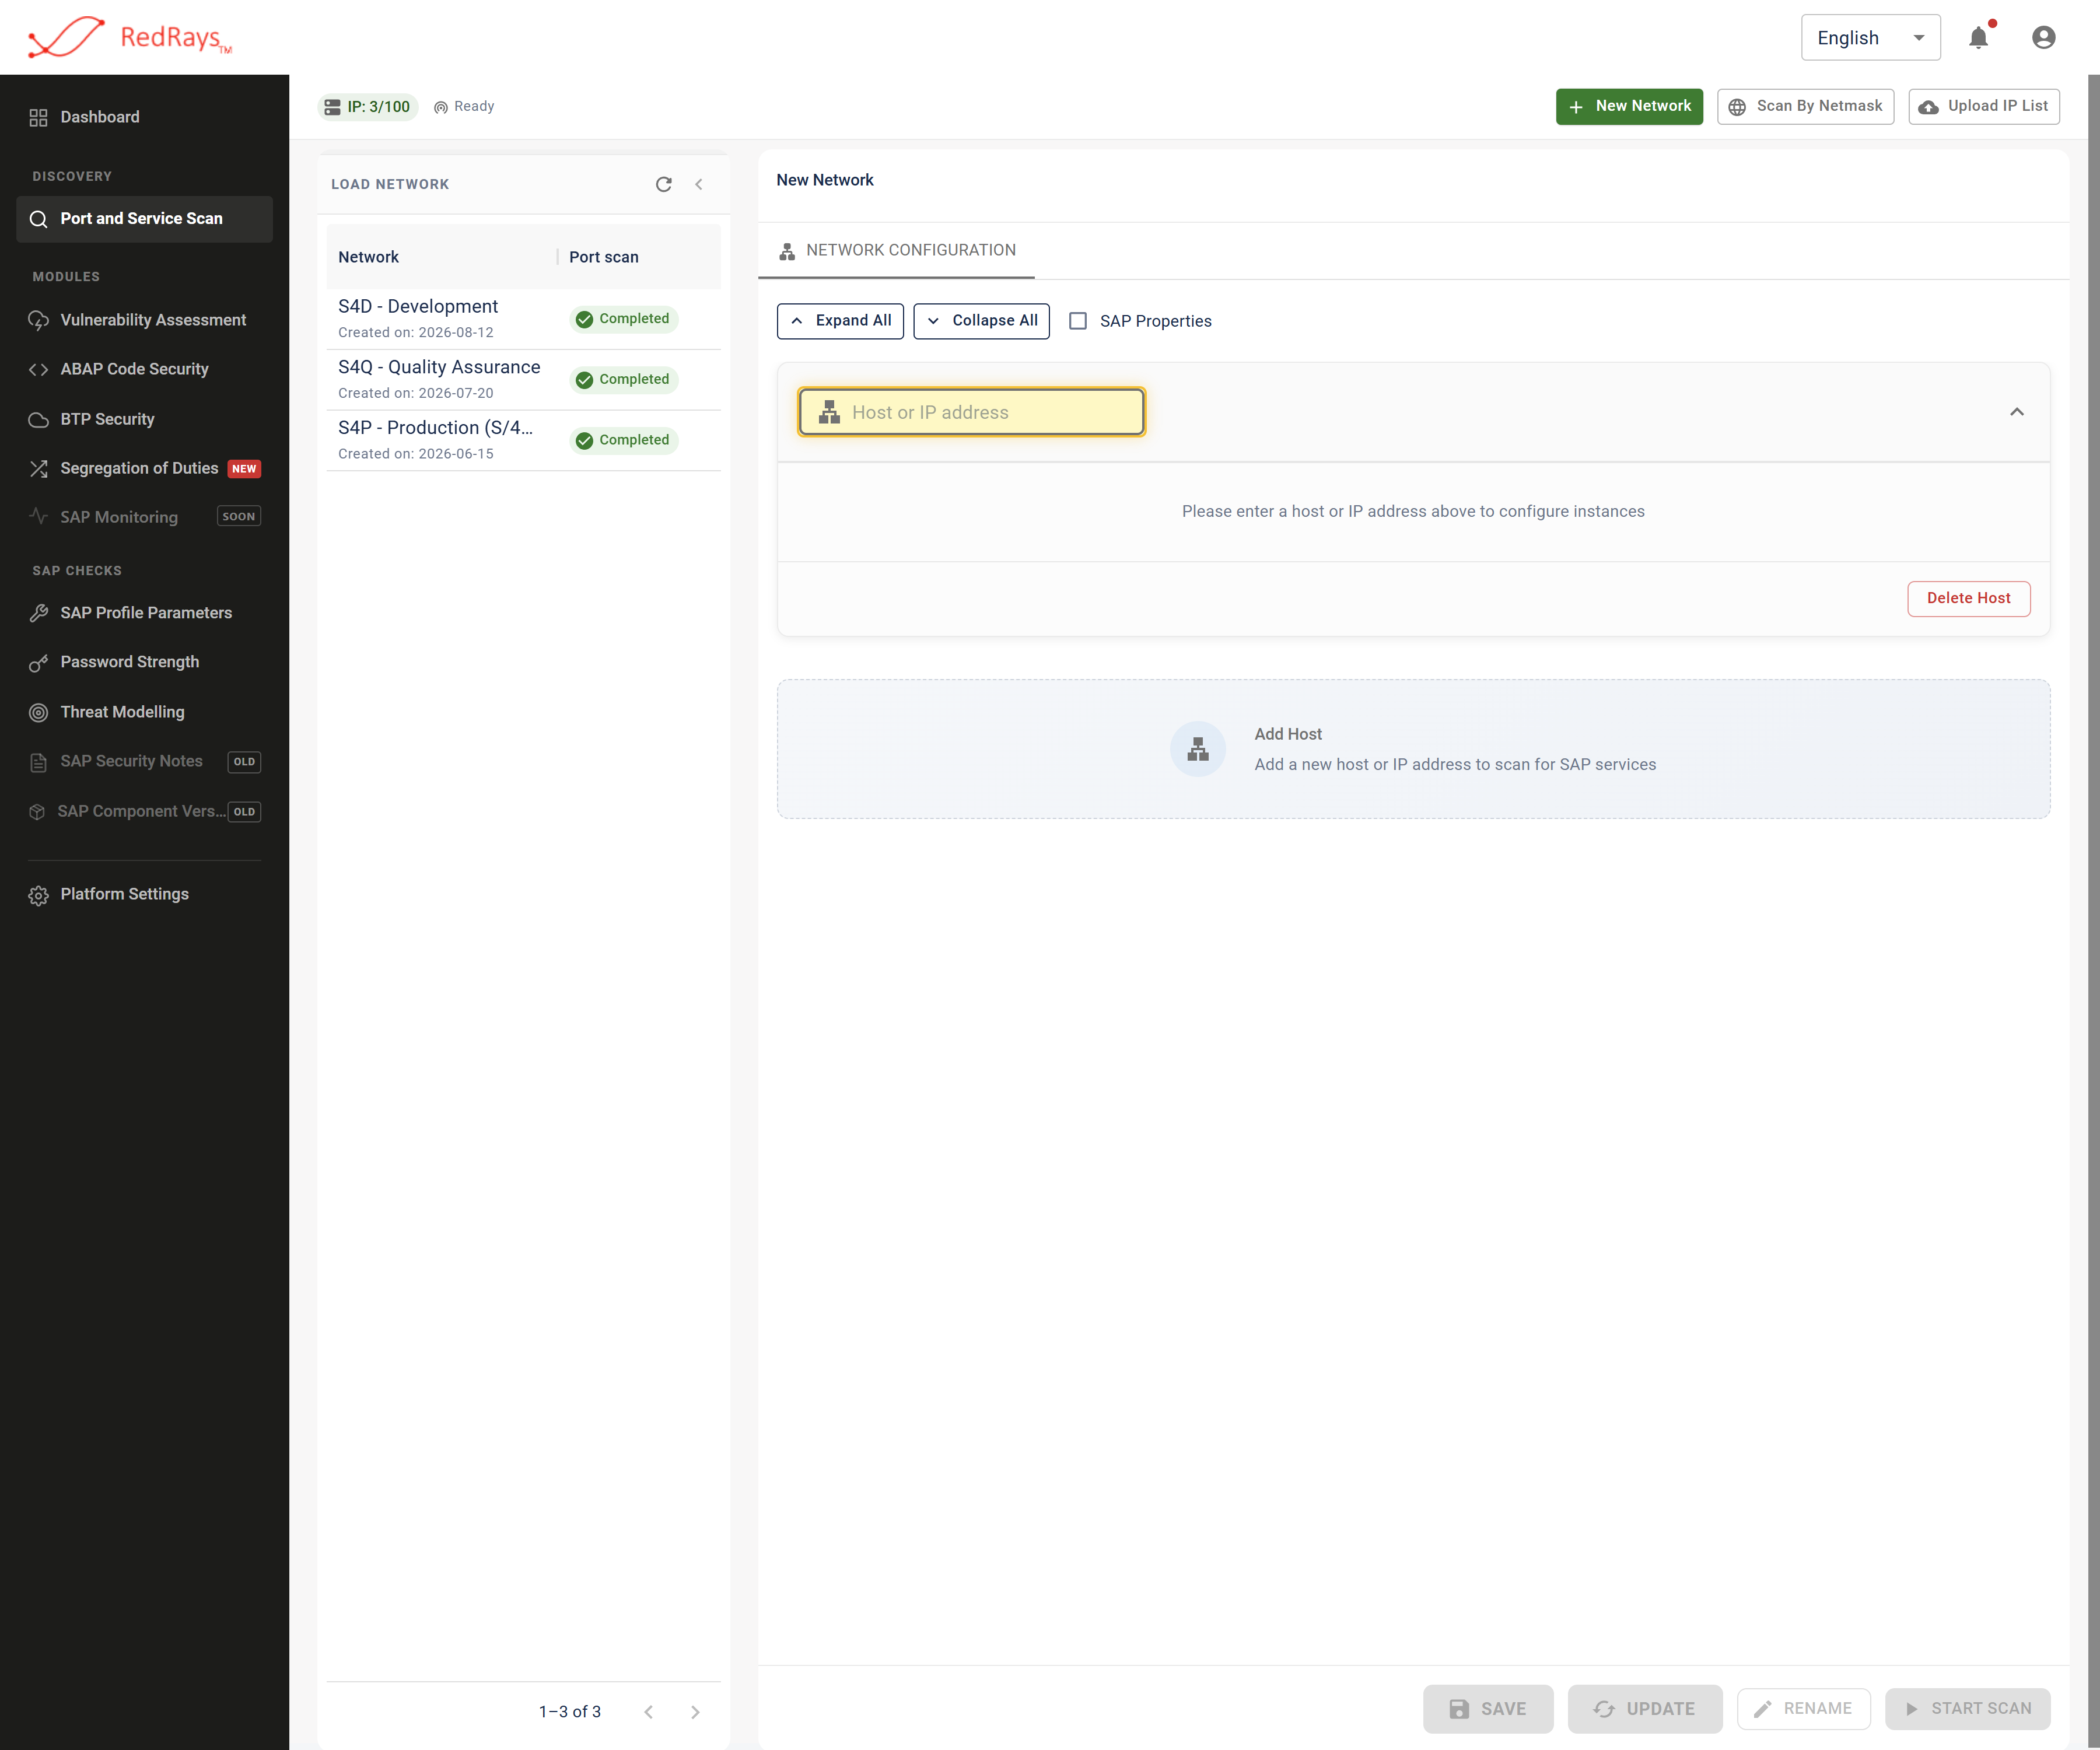Viewport: 2100px width, 1750px height.
Task: Click the SAP Profile Parameters wrench icon
Action: click(x=38, y=613)
